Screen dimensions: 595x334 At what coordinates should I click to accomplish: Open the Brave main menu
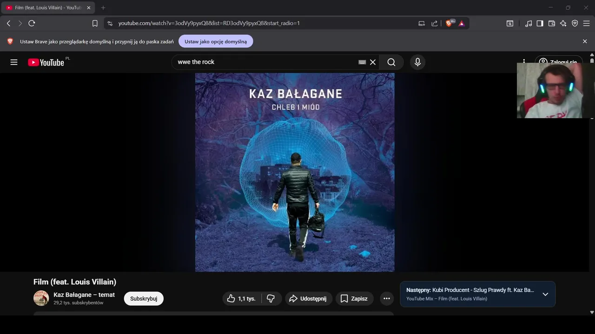click(587, 23)
